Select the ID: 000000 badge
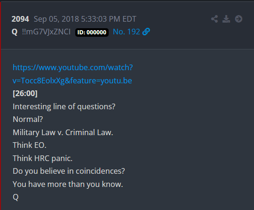The image size is (254, 210). (92, 32)
